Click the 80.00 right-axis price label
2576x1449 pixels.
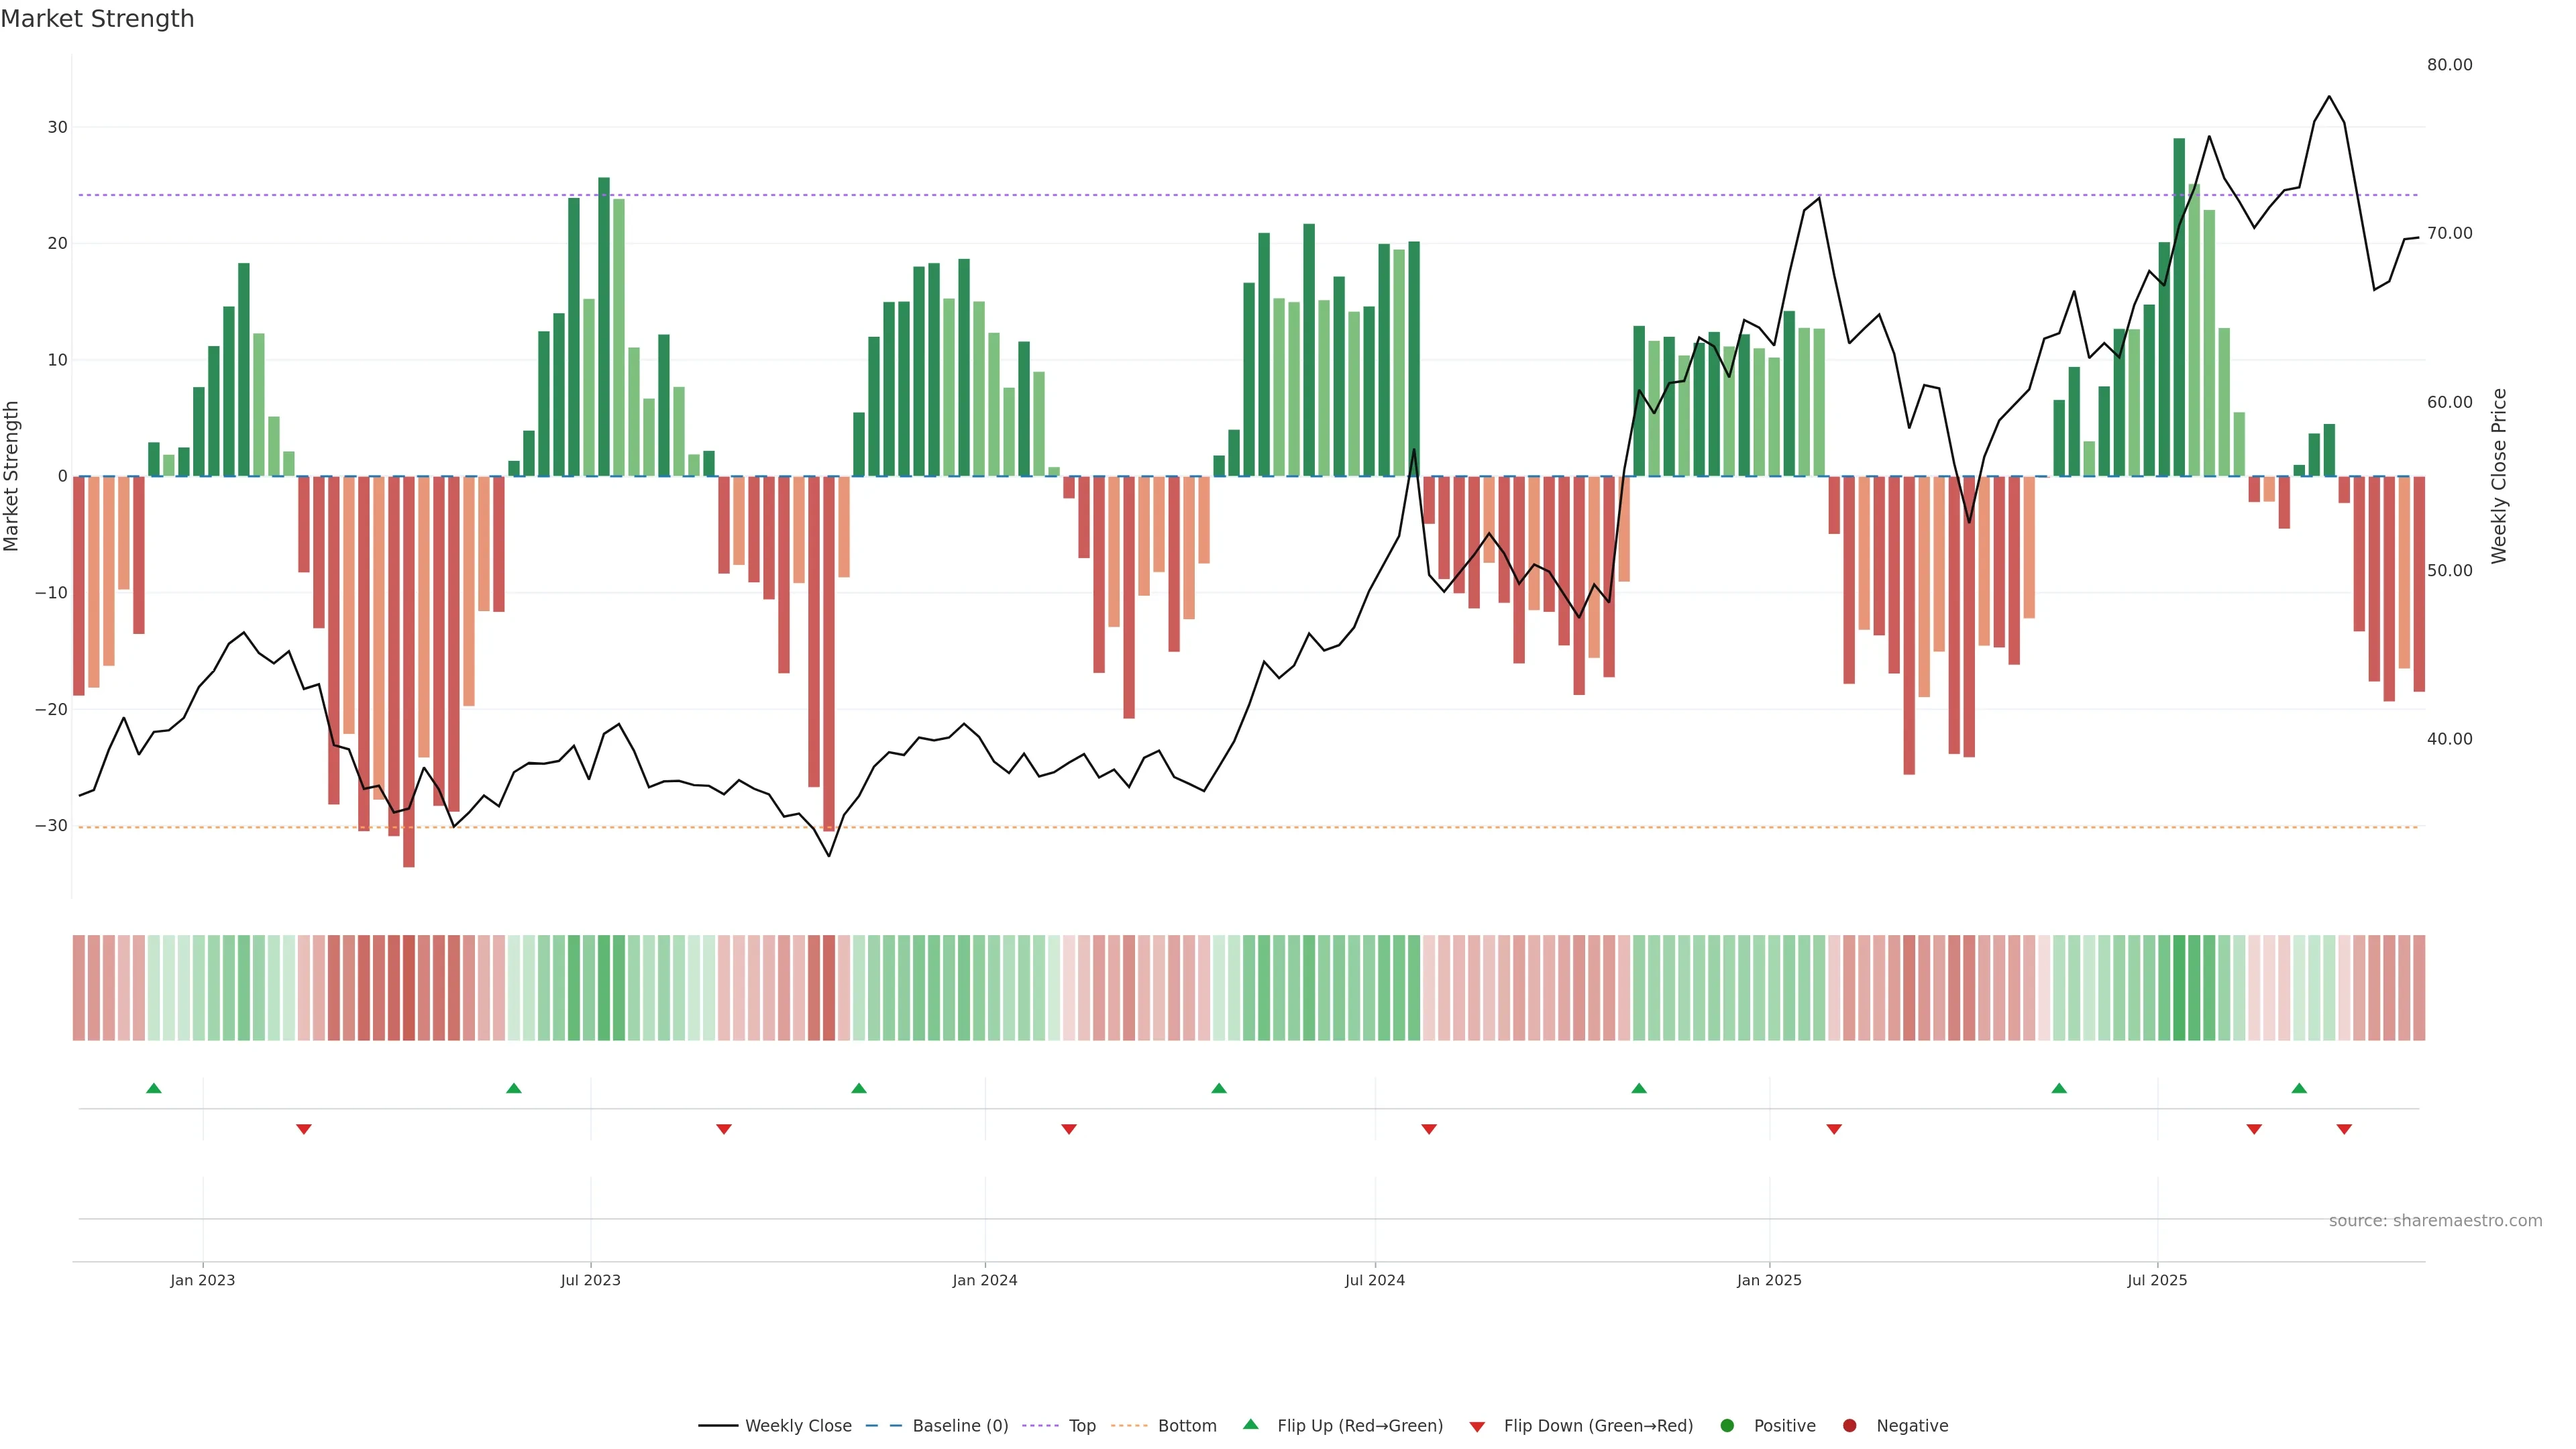(x=2449, y=65)
